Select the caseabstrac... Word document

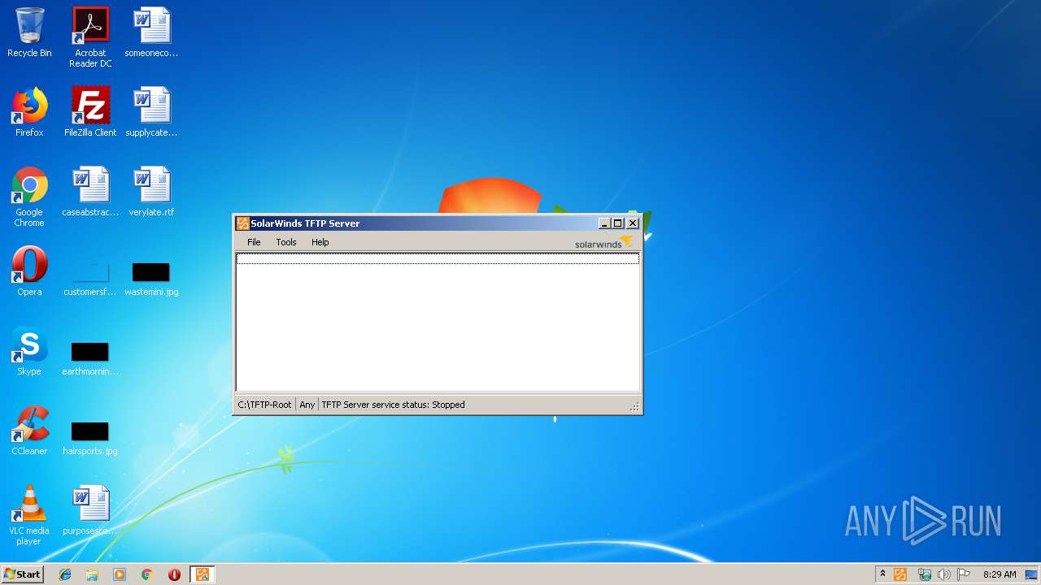90,192
